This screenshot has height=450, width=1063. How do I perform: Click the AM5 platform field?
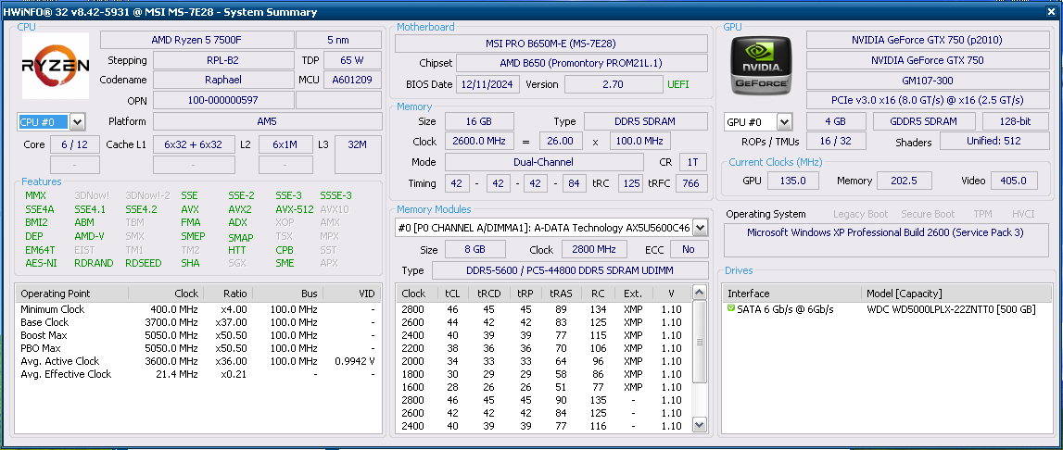(x=268, y=122)
